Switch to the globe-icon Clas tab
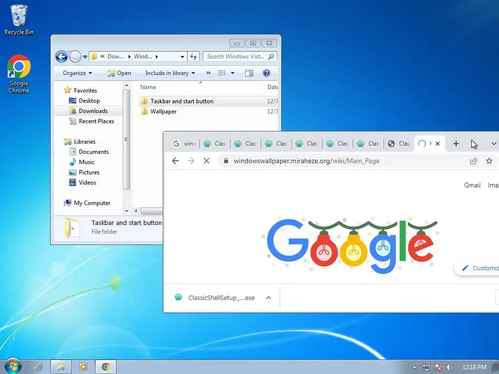Viewport: 499px width, 374px height. [399, 144]
